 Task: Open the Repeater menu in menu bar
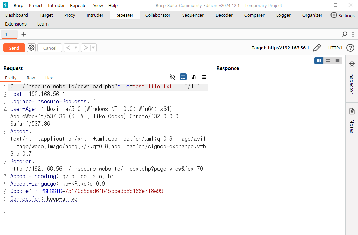pyautogui.click(x=79, y=5)
